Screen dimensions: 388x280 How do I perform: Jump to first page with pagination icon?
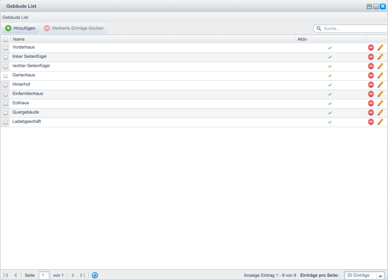(x=6, y=275)
